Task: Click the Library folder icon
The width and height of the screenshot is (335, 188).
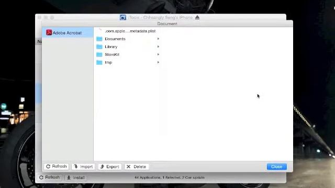Action: coord(99,46)
